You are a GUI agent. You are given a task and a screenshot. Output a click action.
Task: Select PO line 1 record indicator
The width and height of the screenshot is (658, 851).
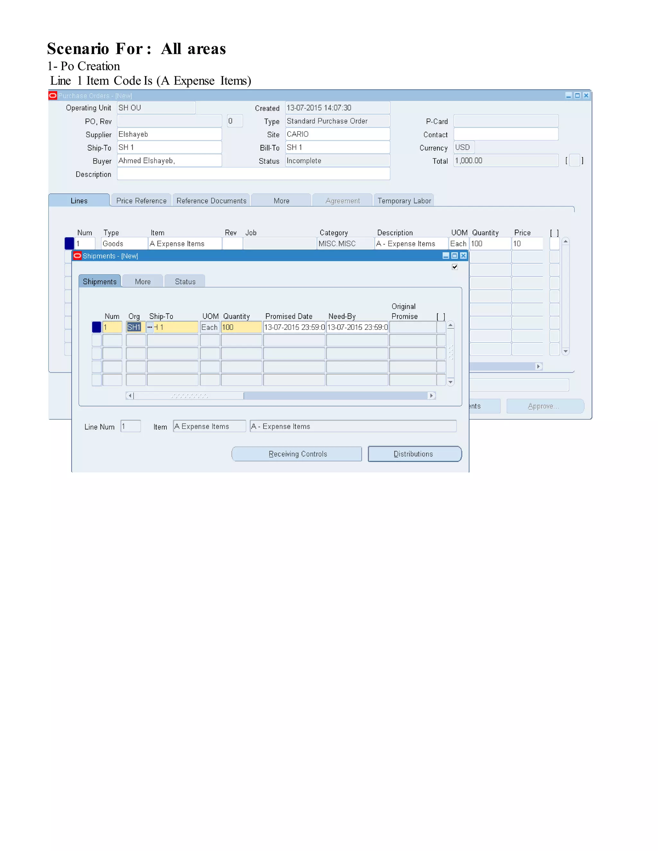coord(69,243)
